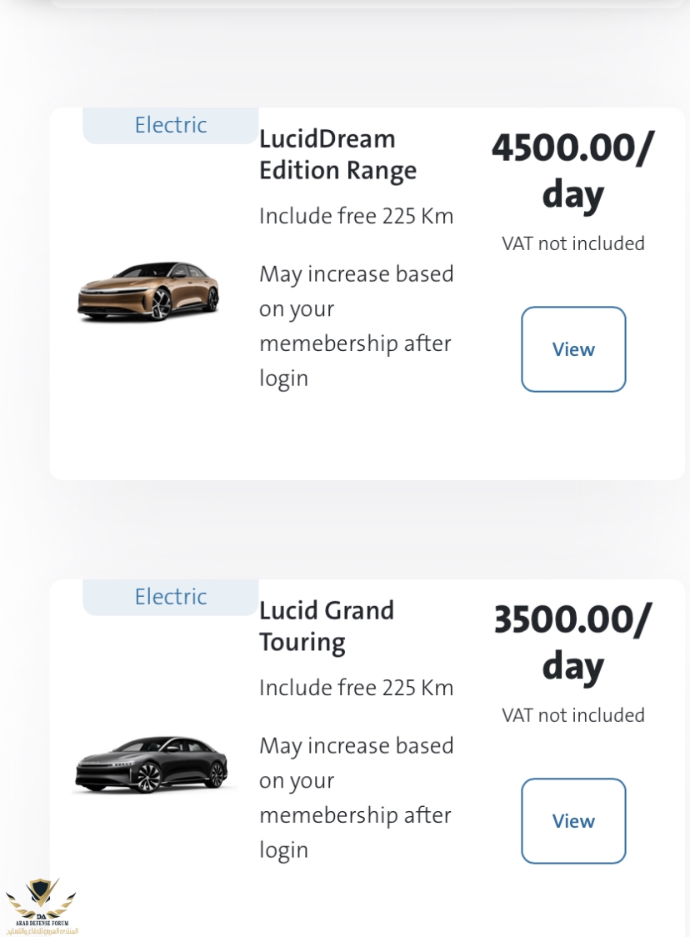Screen dimensions: 690x937
Task: Click the 3500.00/day price text
Action: 572,642
